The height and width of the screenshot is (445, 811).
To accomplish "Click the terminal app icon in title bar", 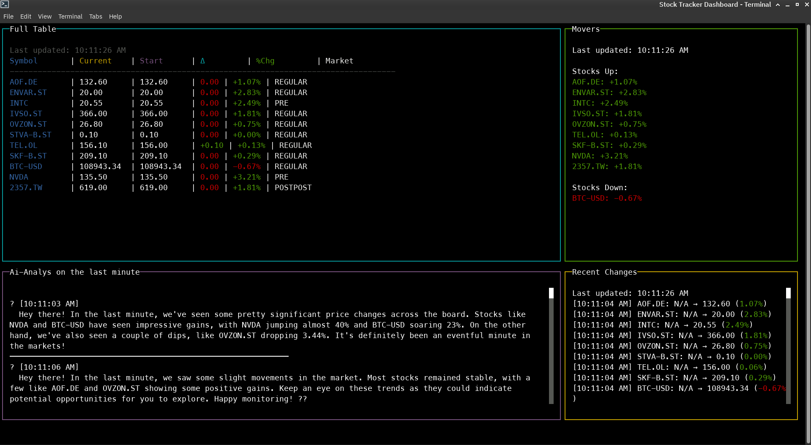I will [x=5, y=5].
